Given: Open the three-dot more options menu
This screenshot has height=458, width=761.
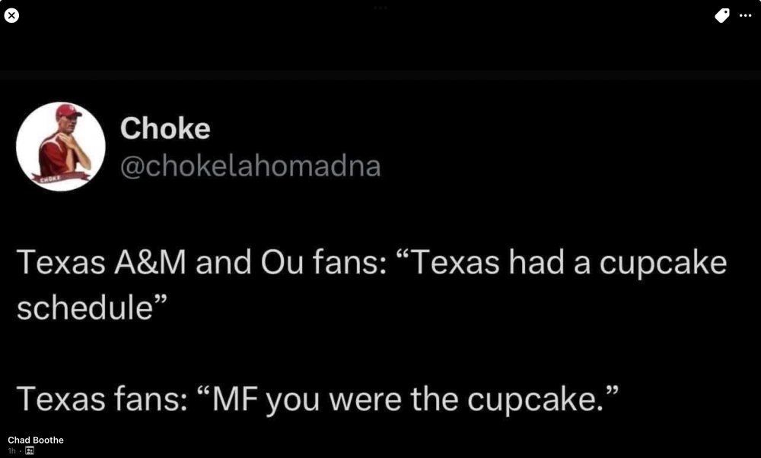Looking at the screenshot, I should [745, 16].
